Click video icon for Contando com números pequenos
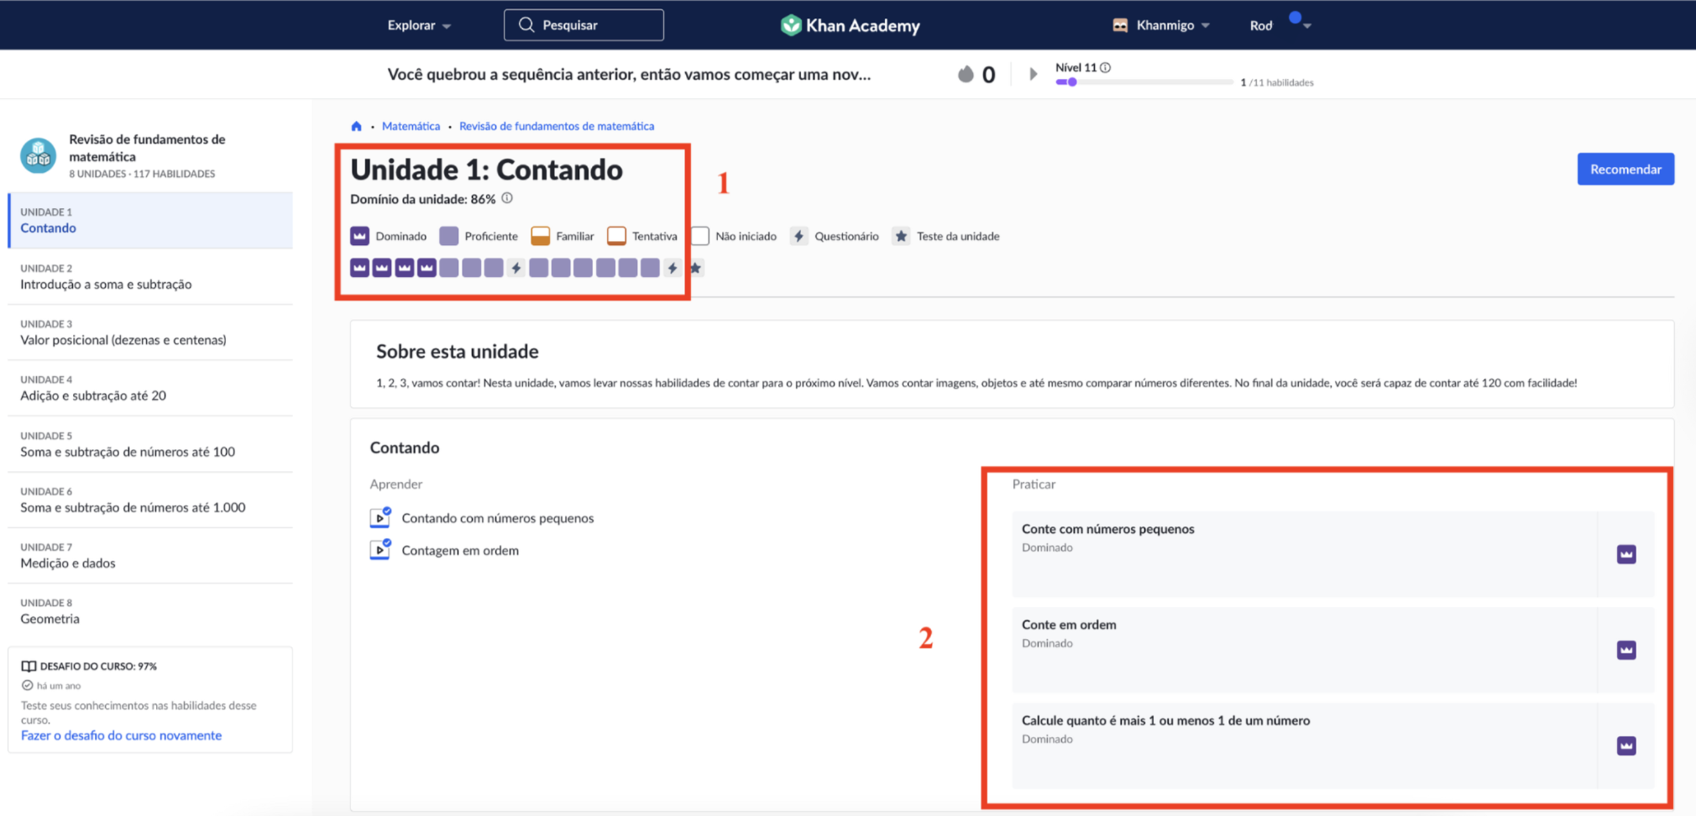This screenshot has width=1696, height=816. (380, 517)
